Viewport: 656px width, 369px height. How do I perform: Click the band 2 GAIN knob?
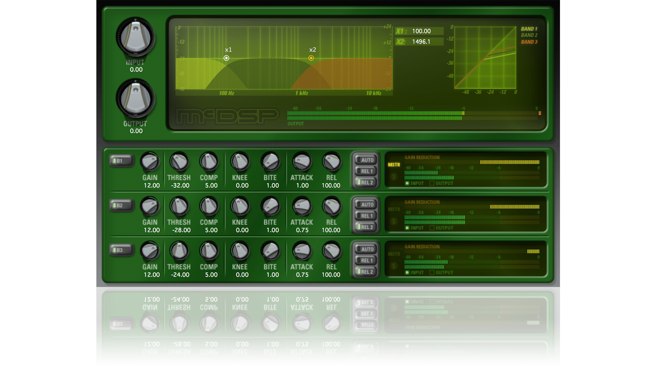(x=150, y=206)
